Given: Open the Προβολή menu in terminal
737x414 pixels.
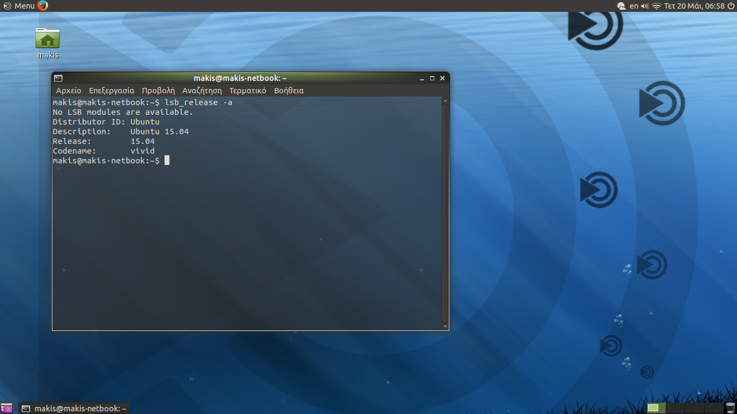Looking at the screenshot, I should click(158, 91).
